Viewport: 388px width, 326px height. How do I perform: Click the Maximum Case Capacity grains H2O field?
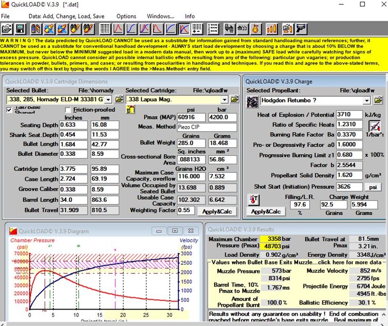point(191,176)
